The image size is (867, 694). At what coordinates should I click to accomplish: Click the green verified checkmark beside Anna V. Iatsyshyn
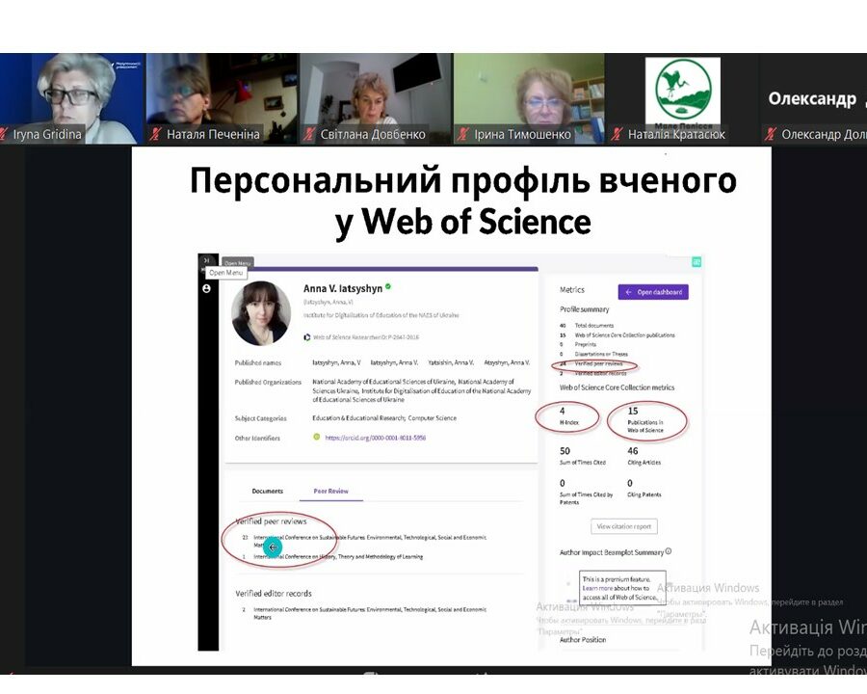point(388,286)
